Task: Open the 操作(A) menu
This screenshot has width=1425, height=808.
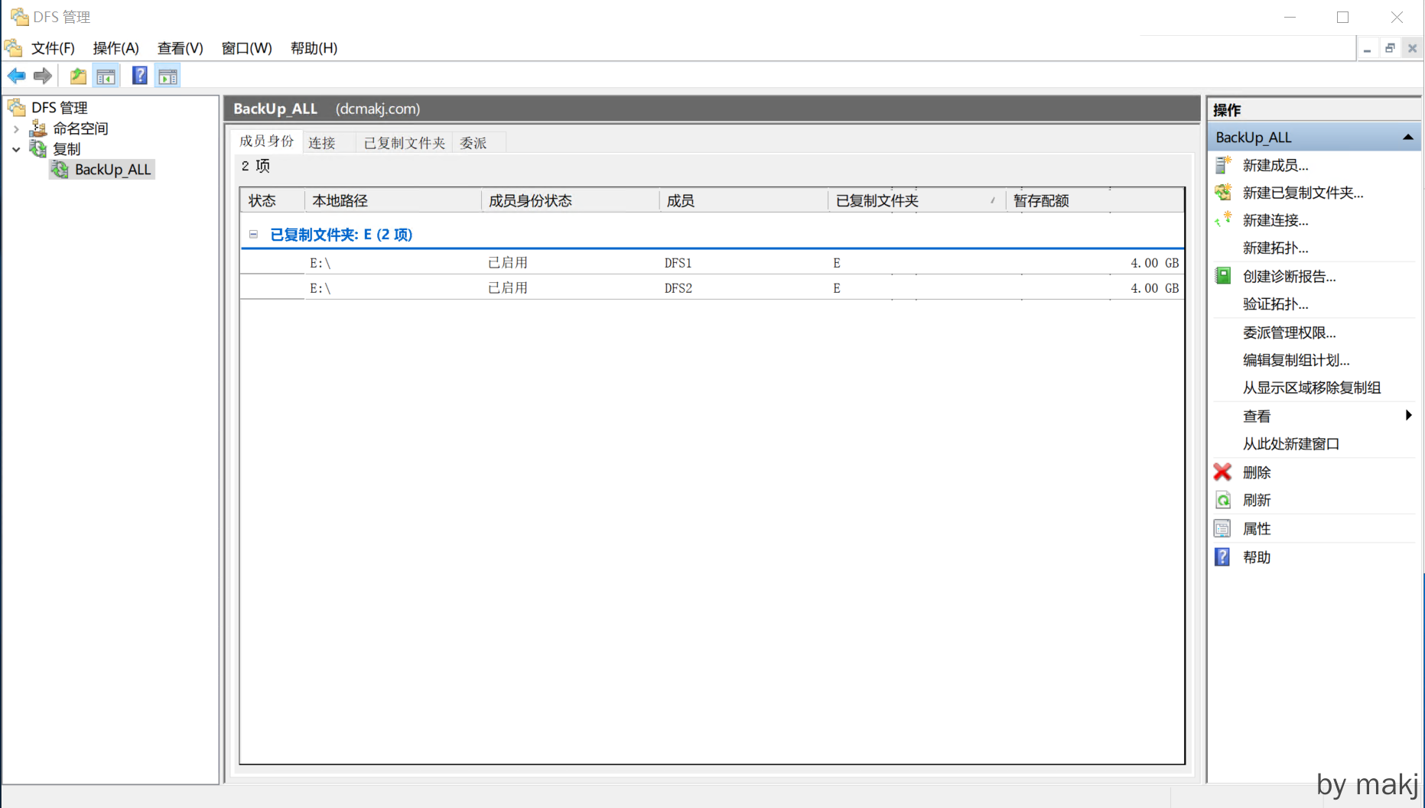Action: click(115, 48)
